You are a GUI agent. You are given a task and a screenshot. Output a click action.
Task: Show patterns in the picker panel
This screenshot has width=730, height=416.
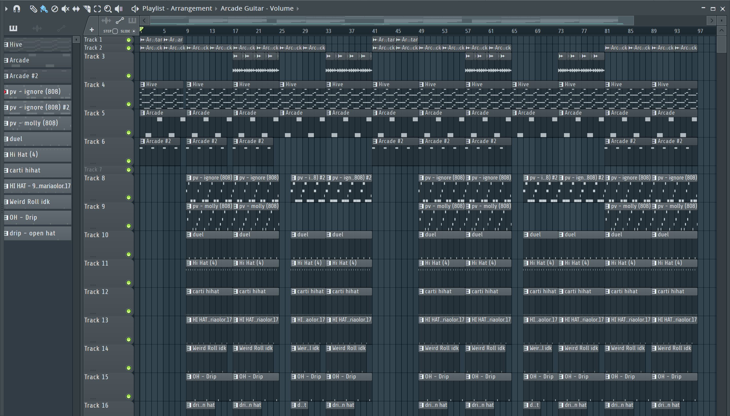point(13,28)
